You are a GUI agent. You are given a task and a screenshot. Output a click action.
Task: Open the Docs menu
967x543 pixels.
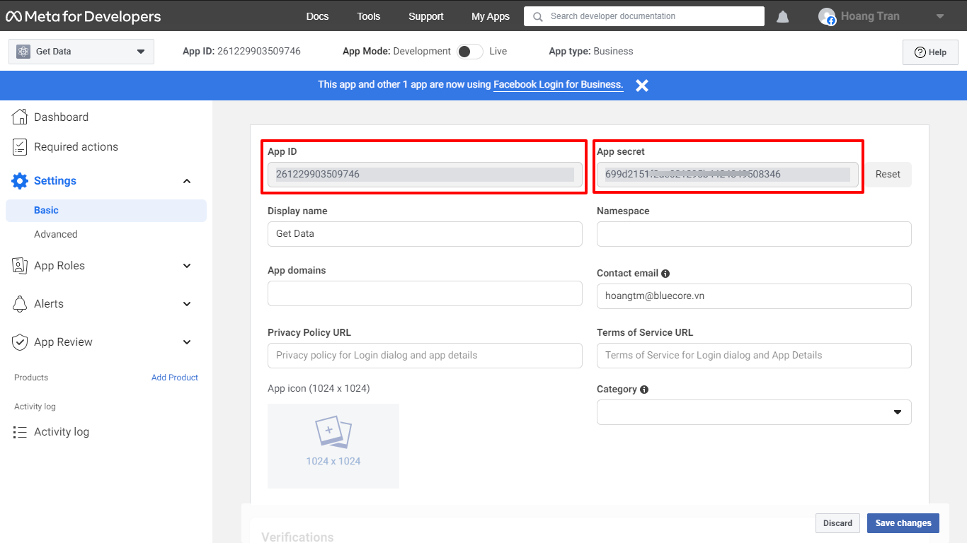[x=317, y=16]
